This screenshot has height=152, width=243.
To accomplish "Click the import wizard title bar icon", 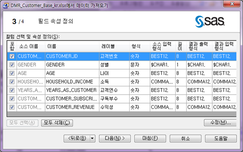I will tap(6, 6).
